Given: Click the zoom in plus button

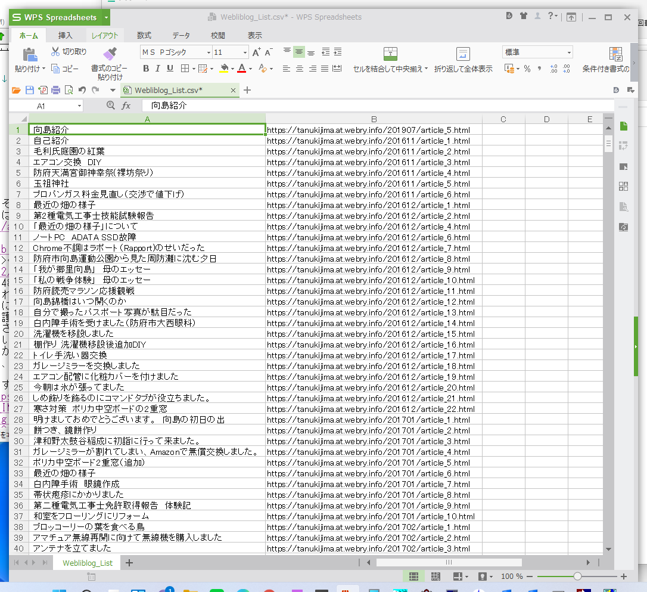Looking at the screenshot, I should coord(624,576).
